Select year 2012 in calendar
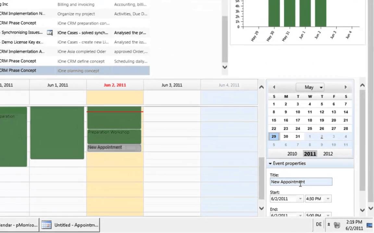 click(x=328, y=154)
